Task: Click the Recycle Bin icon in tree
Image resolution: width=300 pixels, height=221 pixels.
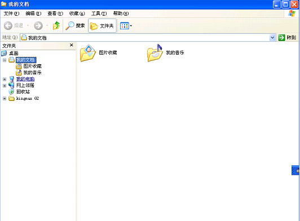Action: tap(11, 92)
